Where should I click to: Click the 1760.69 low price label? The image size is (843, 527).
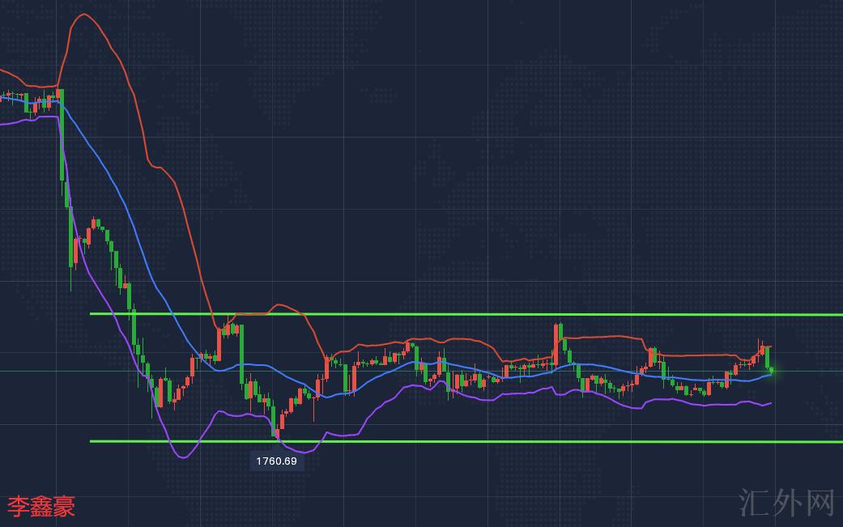277,461
